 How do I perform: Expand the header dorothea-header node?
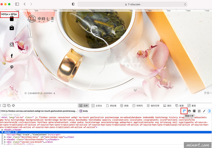5,140
